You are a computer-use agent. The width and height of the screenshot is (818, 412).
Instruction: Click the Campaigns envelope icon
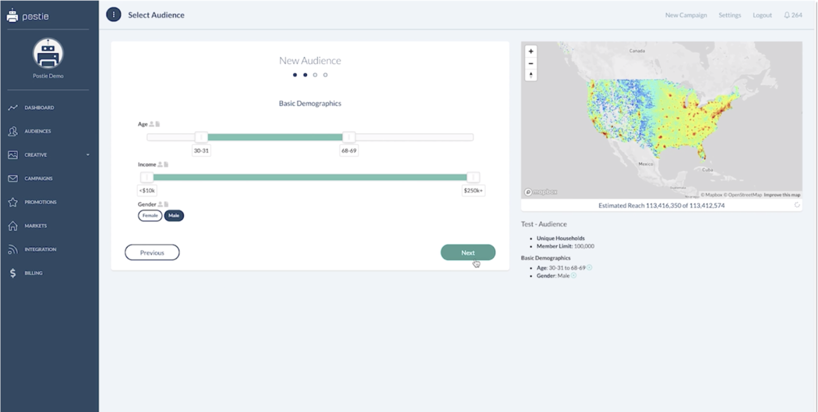click(13, 178)
